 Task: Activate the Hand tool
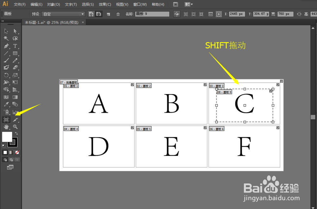(6, 127)
